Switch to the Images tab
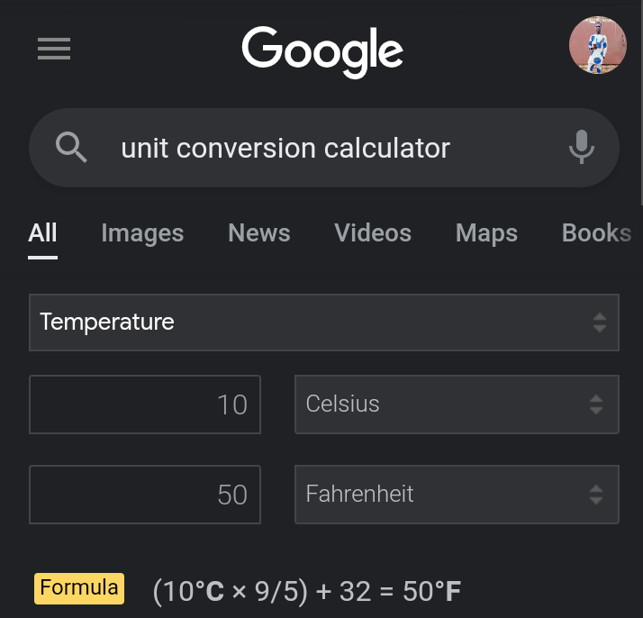The image size is (643, 618). pyautogui.click(x=142, y=233)
